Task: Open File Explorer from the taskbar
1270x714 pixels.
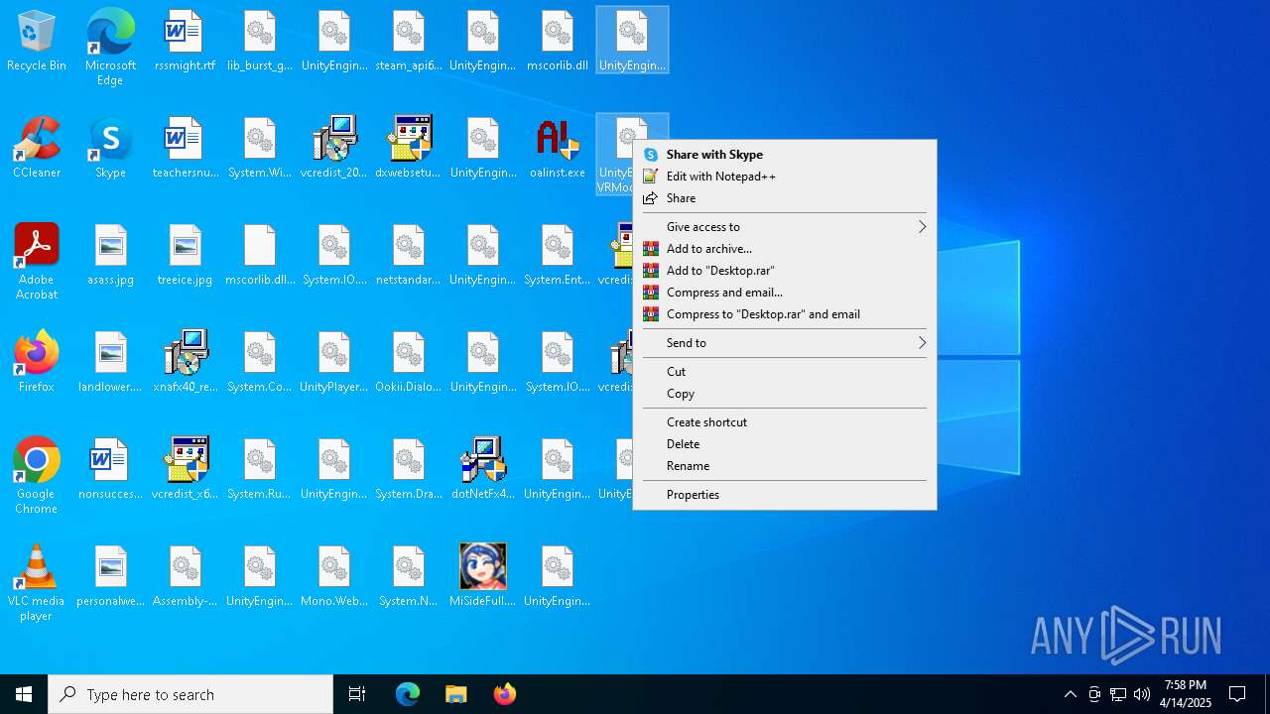Action: pyautogui.click(x=455, y=694)
